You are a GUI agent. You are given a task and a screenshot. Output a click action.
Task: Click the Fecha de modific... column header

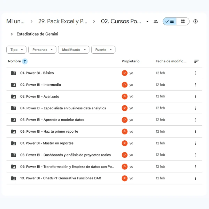pos(171,61)
